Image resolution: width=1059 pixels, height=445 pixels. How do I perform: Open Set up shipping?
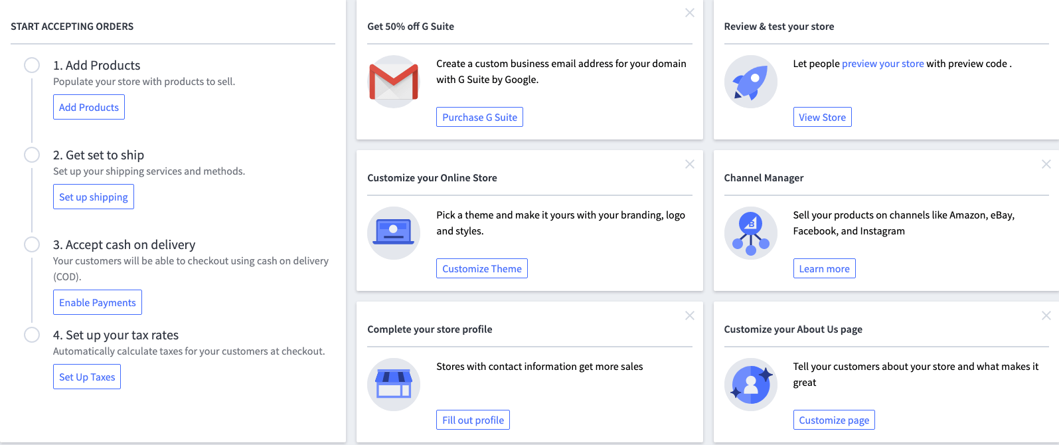point(94,197)
